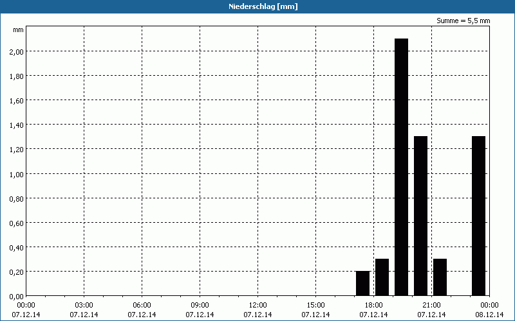Click the 0,30 mm bar right after 18:00
Image resolution: width=515 pixels, height=321 pixels.
click(x=382, y=277)
